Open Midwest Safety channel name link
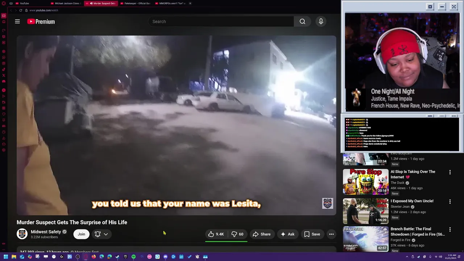The height and width of the screenshot is (261, 464). click(46, 232)
